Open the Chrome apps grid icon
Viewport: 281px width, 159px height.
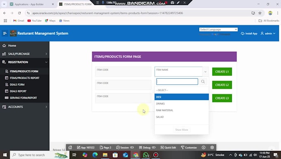tap(5, 21)
